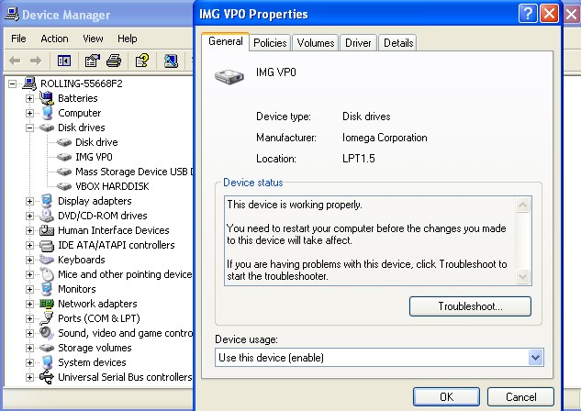Expand the Display adapters node

pos(30,201)
